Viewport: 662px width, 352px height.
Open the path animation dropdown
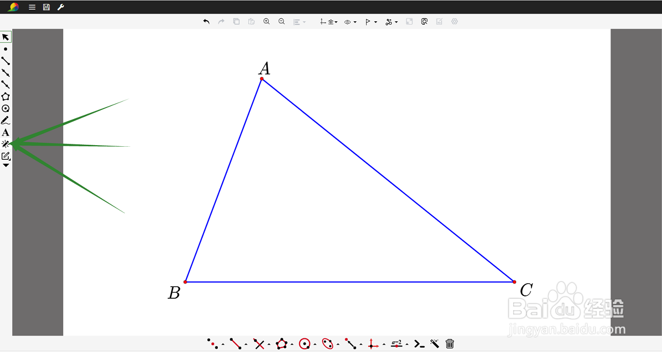(391, 22)
